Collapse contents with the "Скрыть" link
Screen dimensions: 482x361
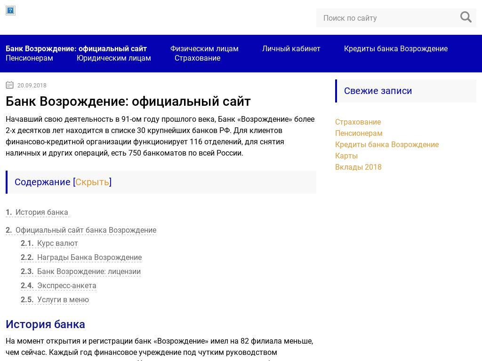tap(92, 182)
